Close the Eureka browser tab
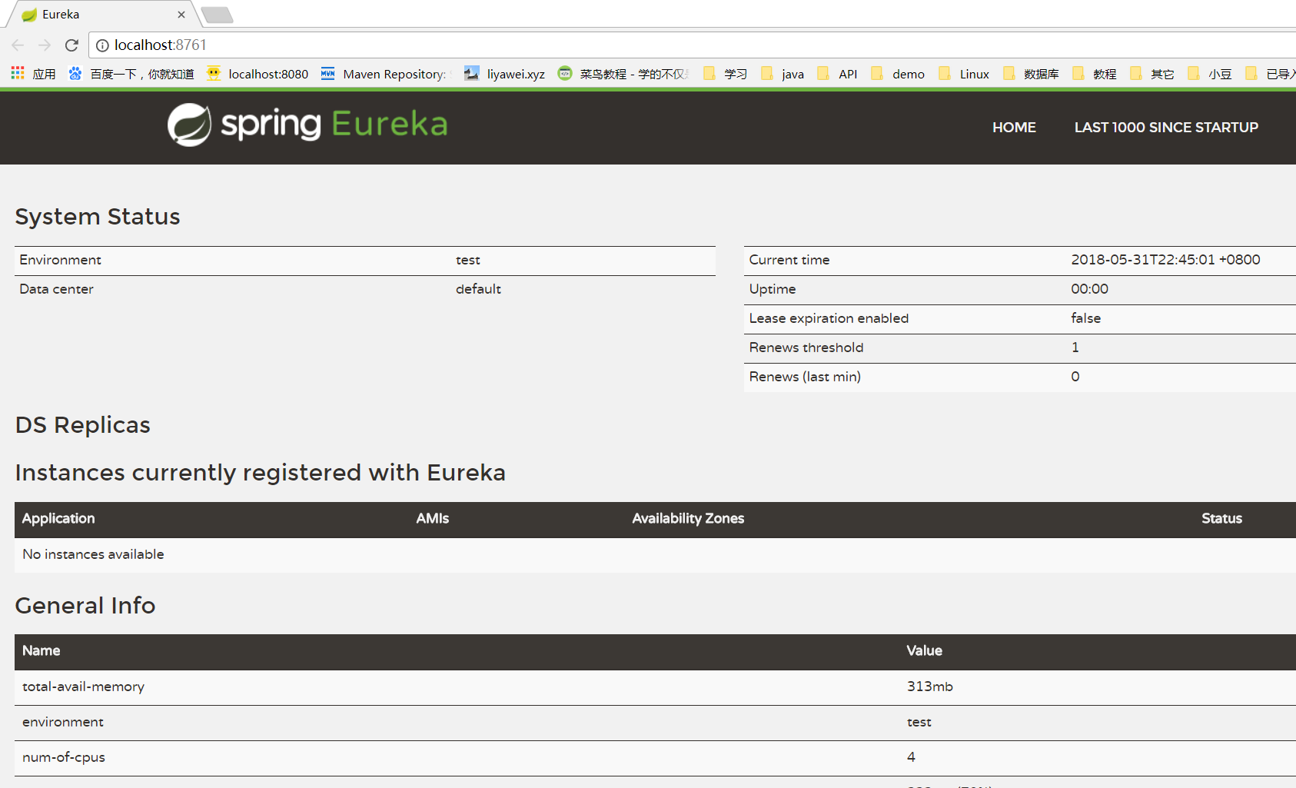This screenshot has width=1296, height=788. point(181,15)
